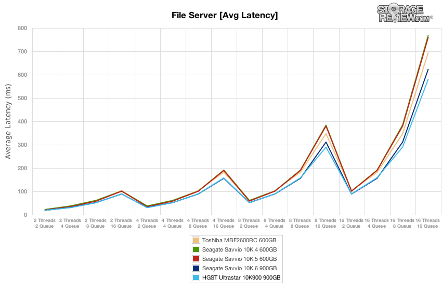This screenshot has width=442, height=292.
Task: Click the 16 Threads 2 Queue axis label
Action: pos(351,223)
